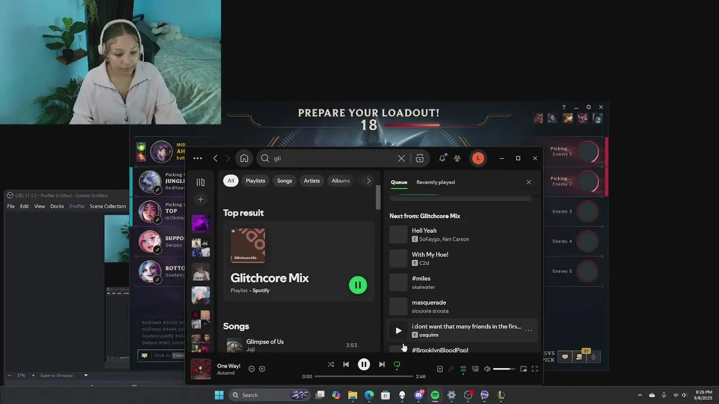
Task: Clear the Spotify search text
Action: pos(401,158)
